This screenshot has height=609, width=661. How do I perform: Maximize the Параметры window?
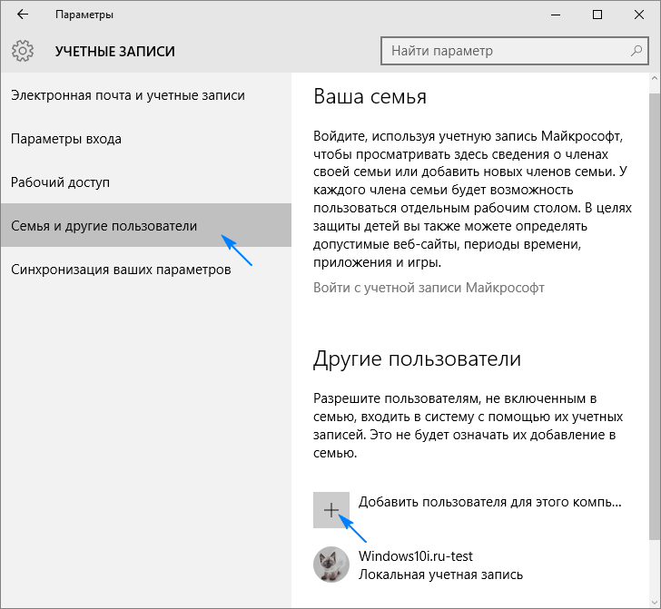pos(597,15)
